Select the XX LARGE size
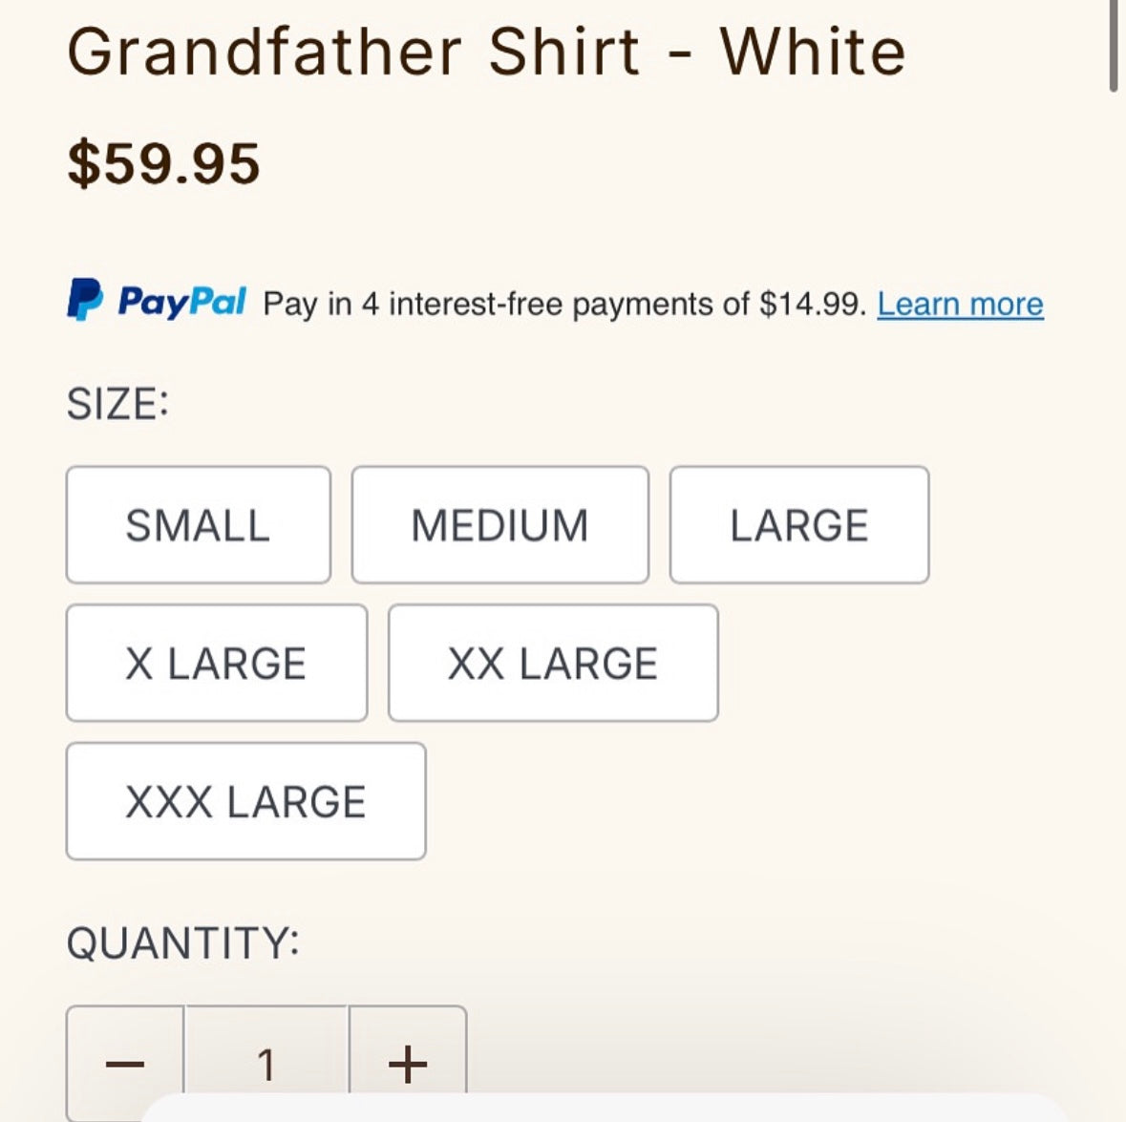The height and width of the screenshot is (1122, 1126). [552, 663]
